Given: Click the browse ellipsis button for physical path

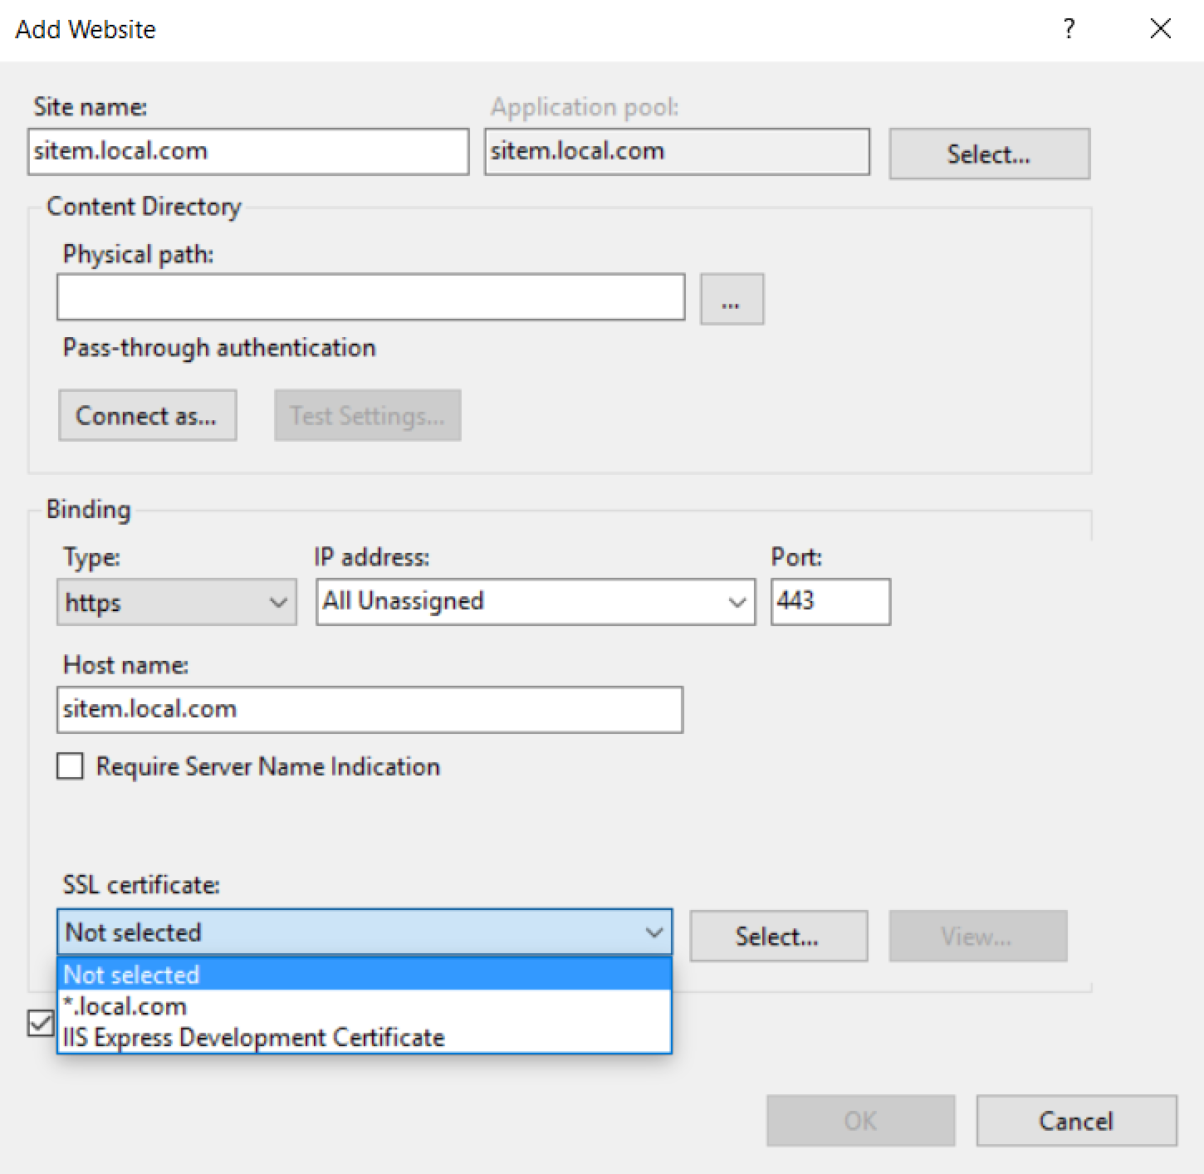Looking at the screenshot, I should tap(732, 299).
